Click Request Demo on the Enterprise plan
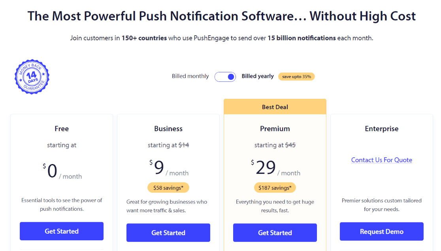The width and height of the screenshot is (441, 251). click(381, 231)
